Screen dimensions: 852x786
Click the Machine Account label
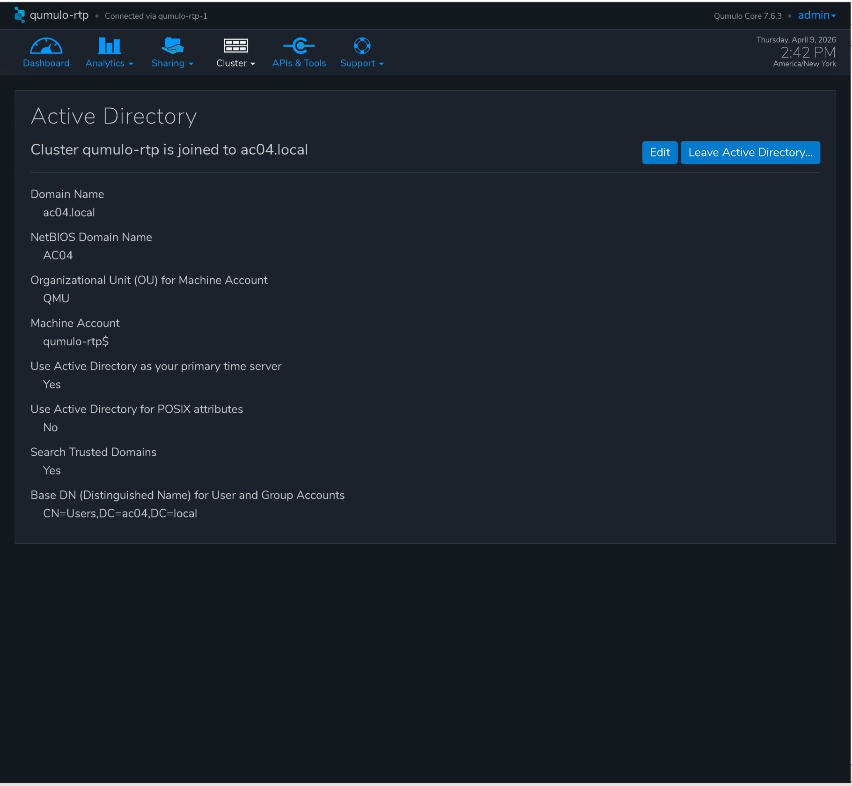[x=75, y=324]
